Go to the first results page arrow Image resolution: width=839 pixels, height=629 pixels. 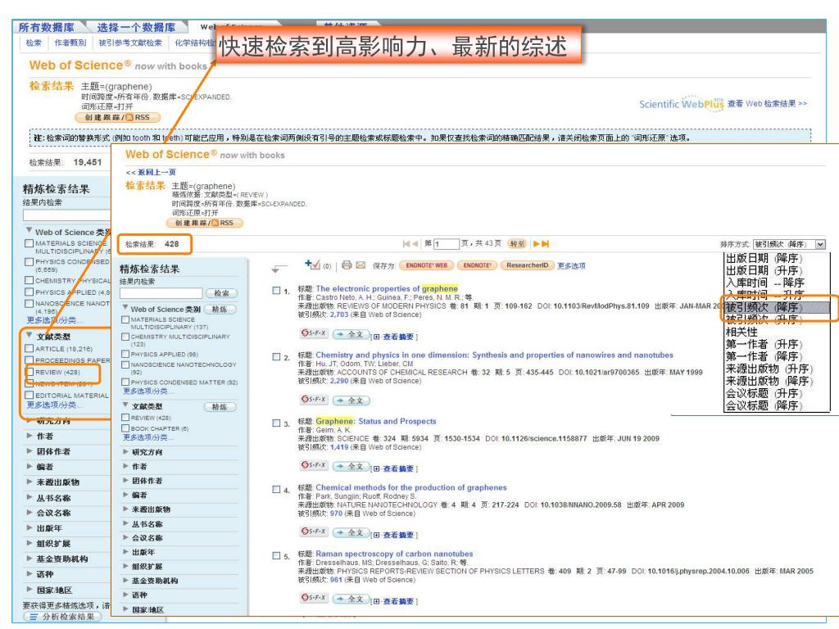(x=406, y=244)
